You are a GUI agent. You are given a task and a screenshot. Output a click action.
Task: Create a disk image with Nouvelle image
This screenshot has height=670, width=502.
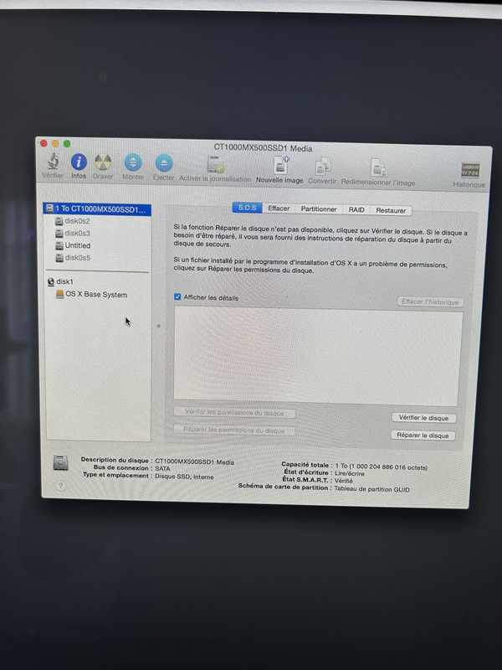click(280, 165)
